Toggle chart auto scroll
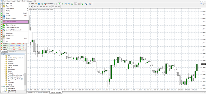 (76, 4)
